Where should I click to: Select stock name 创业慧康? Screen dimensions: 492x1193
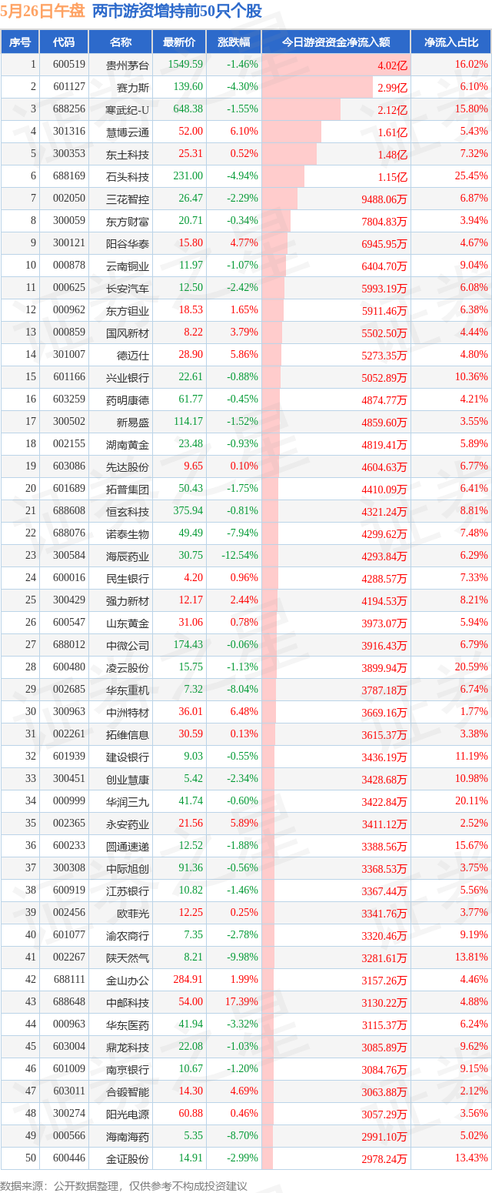point(128,779)
